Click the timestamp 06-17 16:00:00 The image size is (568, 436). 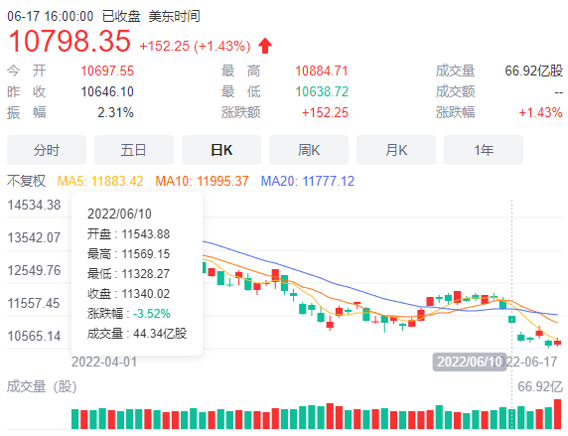pyautogui.click(x=51, y=16)
